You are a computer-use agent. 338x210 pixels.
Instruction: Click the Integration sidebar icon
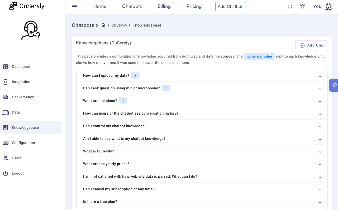pos(6,82)
